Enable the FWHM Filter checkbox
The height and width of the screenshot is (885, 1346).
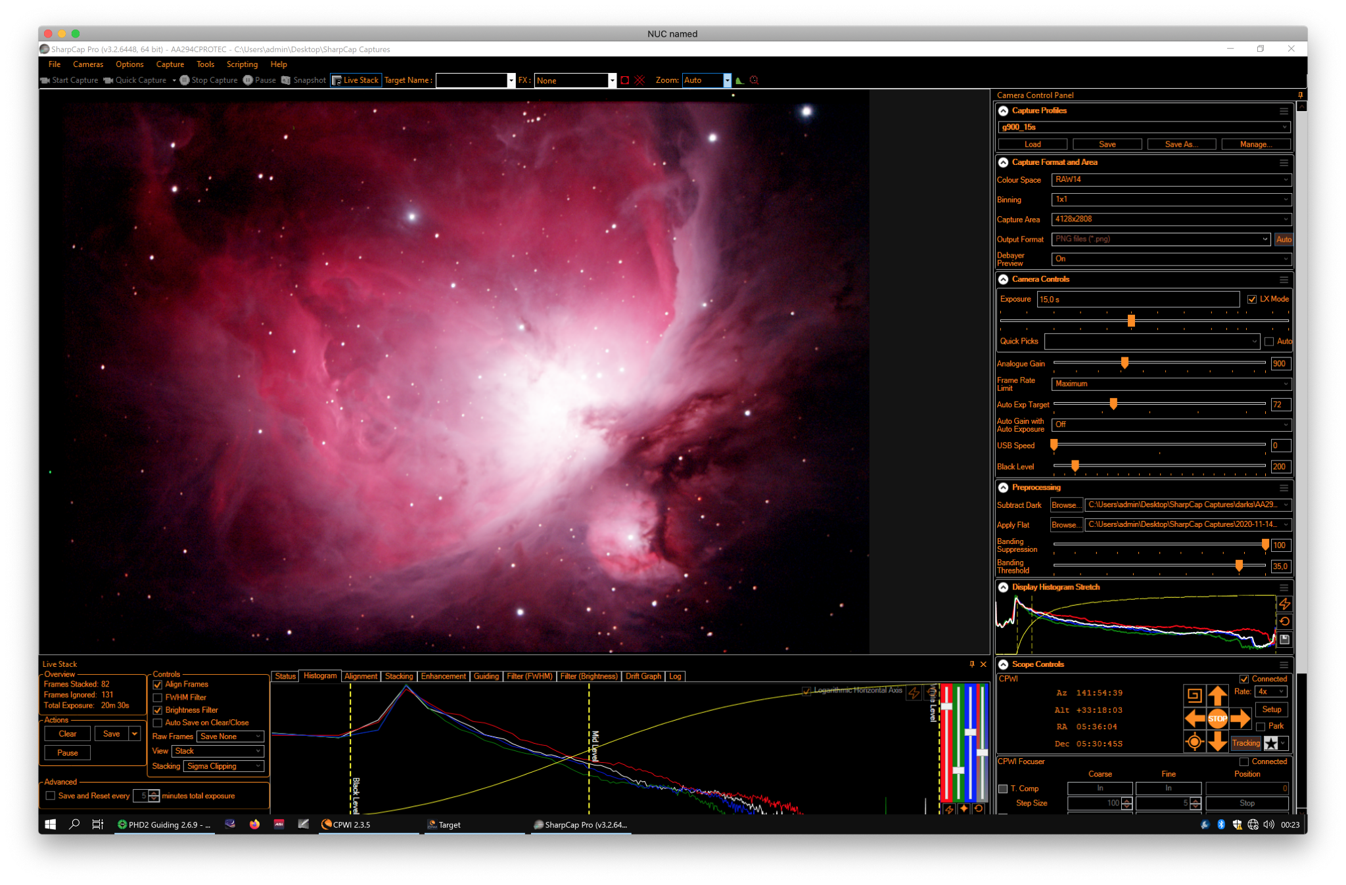158,697
